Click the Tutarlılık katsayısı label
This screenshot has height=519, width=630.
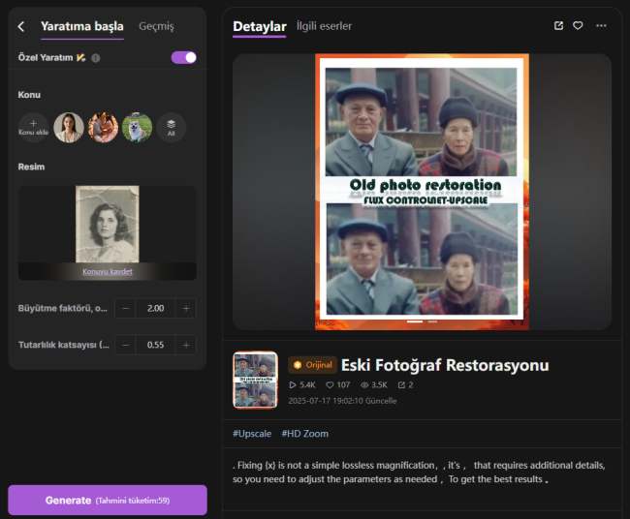coord(63,345)
